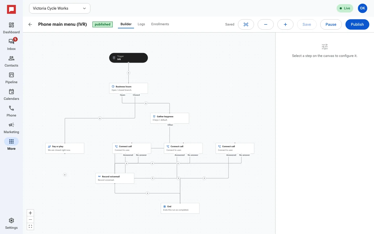Click the Other branch label

point(170,125)
